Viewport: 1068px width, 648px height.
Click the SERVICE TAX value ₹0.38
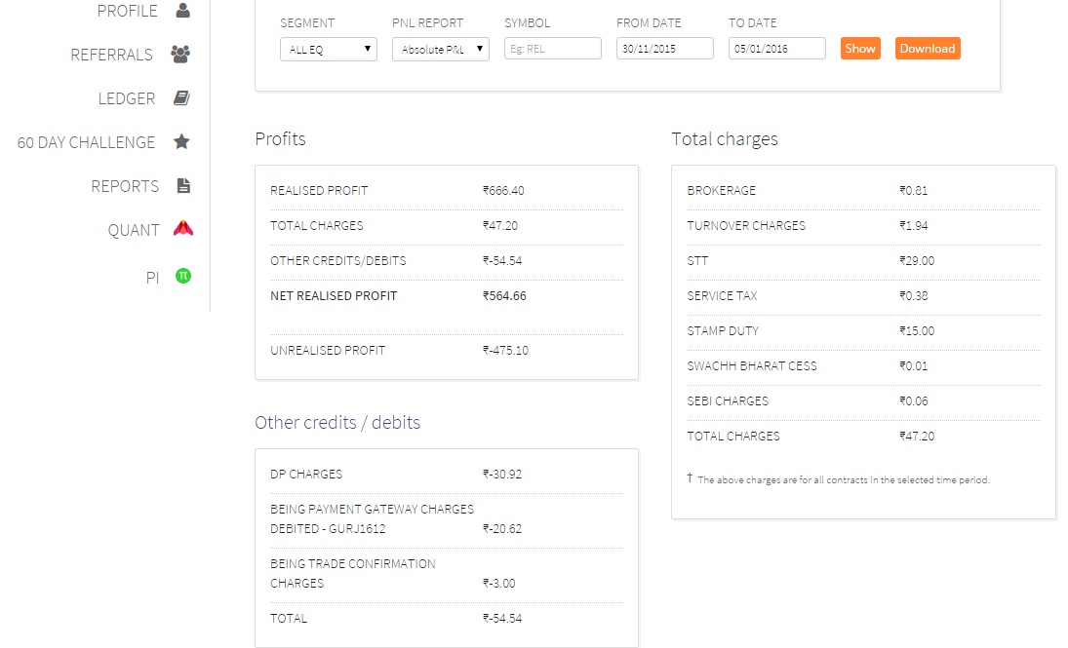coord(913,296)
